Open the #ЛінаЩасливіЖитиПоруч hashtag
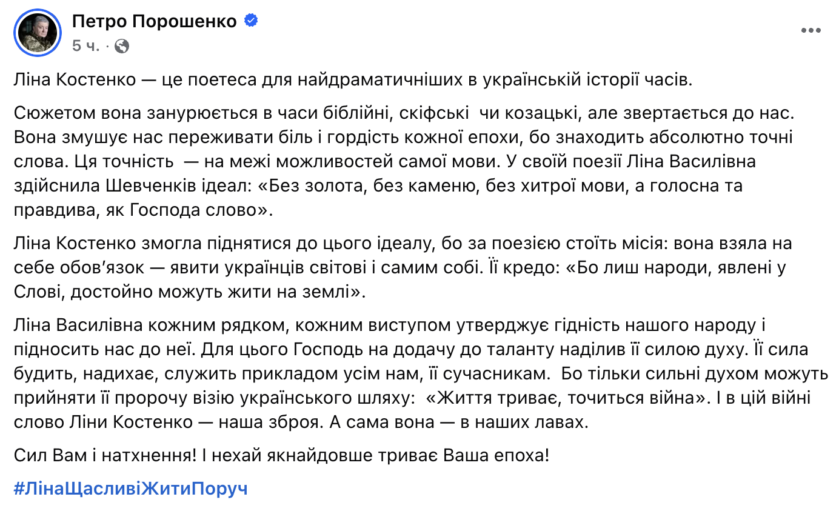Screen dimensions: 839x514 (x=130, y=489)
